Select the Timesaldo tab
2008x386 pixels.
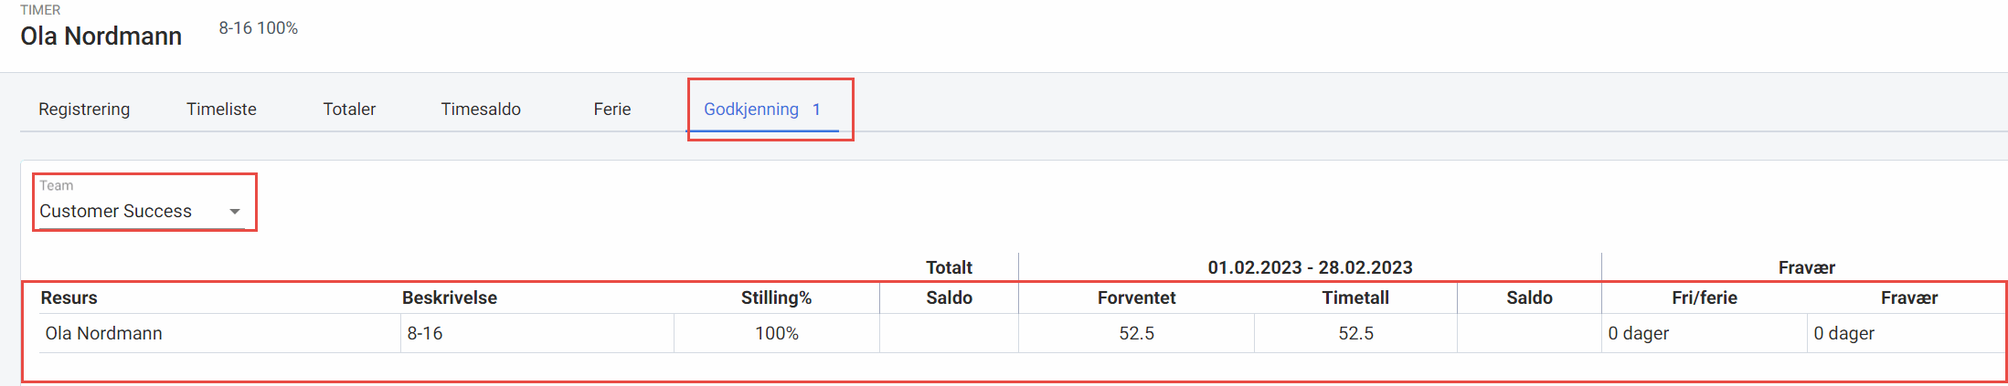click(481, 110)
